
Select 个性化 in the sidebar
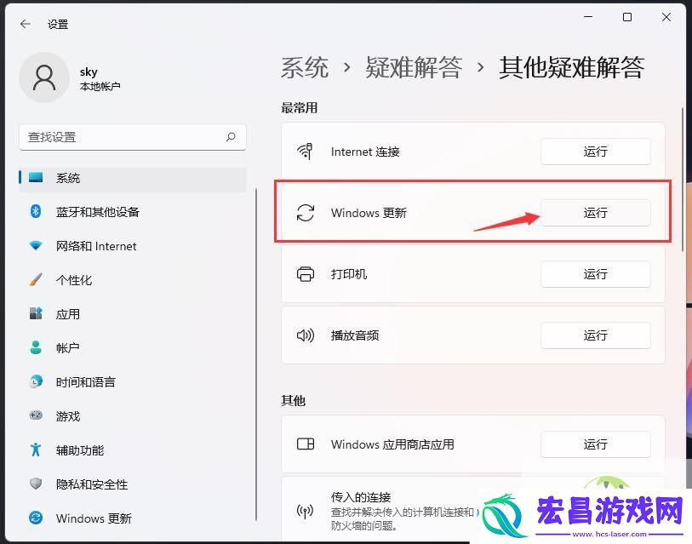133,280
